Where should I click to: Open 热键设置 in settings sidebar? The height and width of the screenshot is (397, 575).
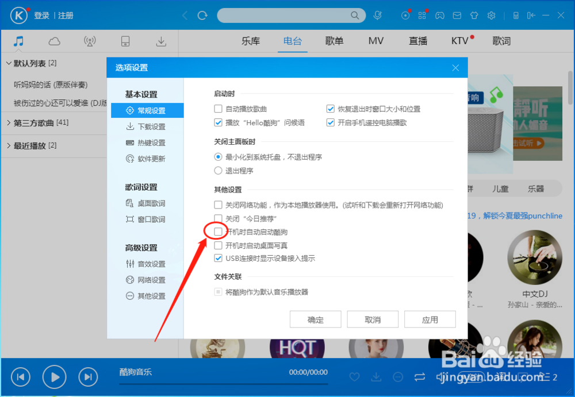147,142
